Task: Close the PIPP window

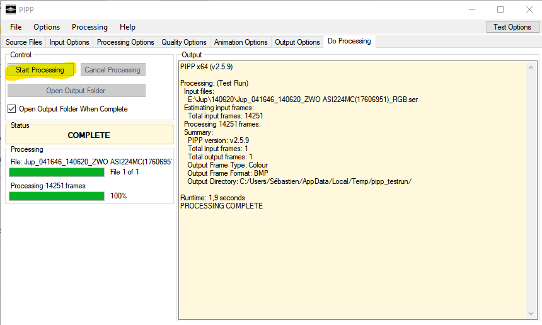Action: click(529, 9)
